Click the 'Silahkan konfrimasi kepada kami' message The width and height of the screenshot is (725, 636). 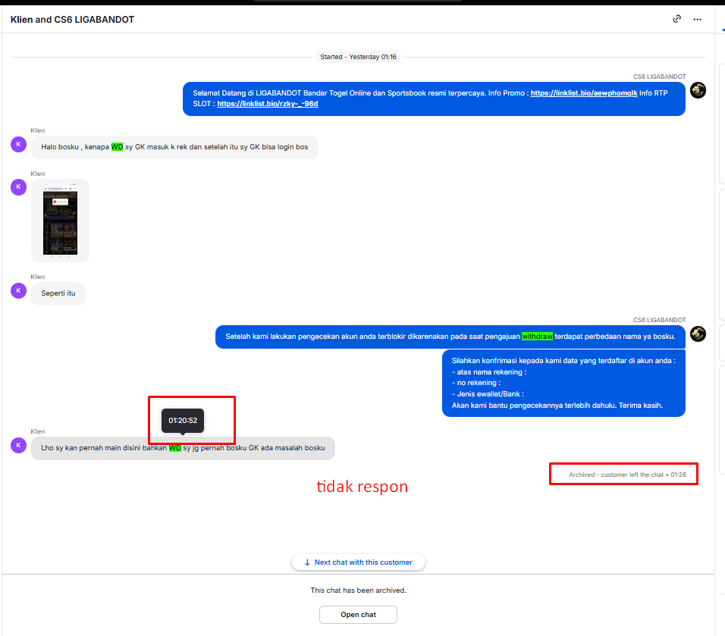tap(563, 383)
